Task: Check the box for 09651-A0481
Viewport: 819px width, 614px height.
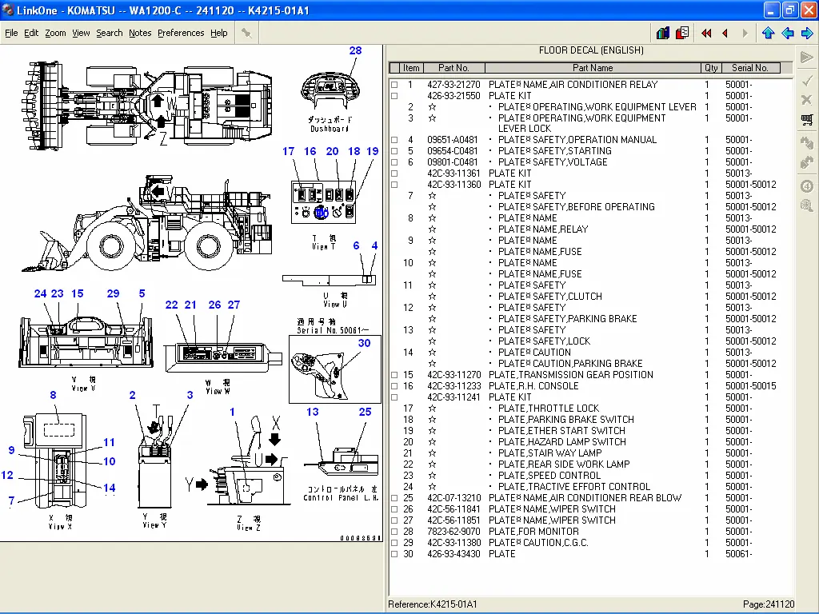Action: click(394, 140)
